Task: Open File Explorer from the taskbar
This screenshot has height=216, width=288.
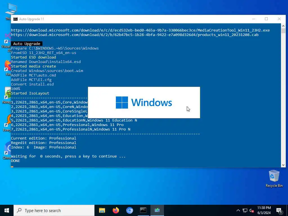Action: [x=102, y=210]
